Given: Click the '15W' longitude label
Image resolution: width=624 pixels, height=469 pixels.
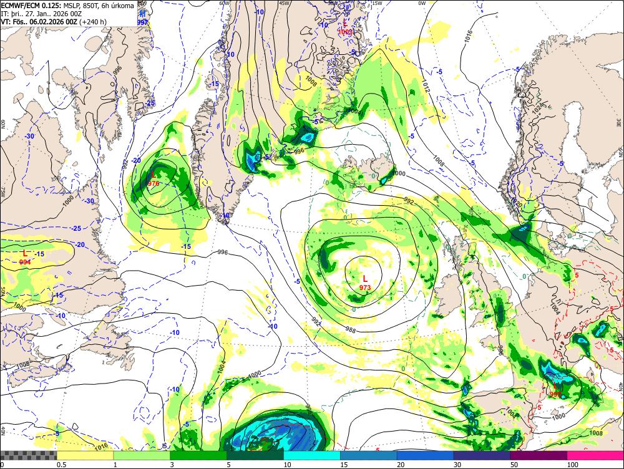Looking at the screenshot, I should [x=378, y=3].
